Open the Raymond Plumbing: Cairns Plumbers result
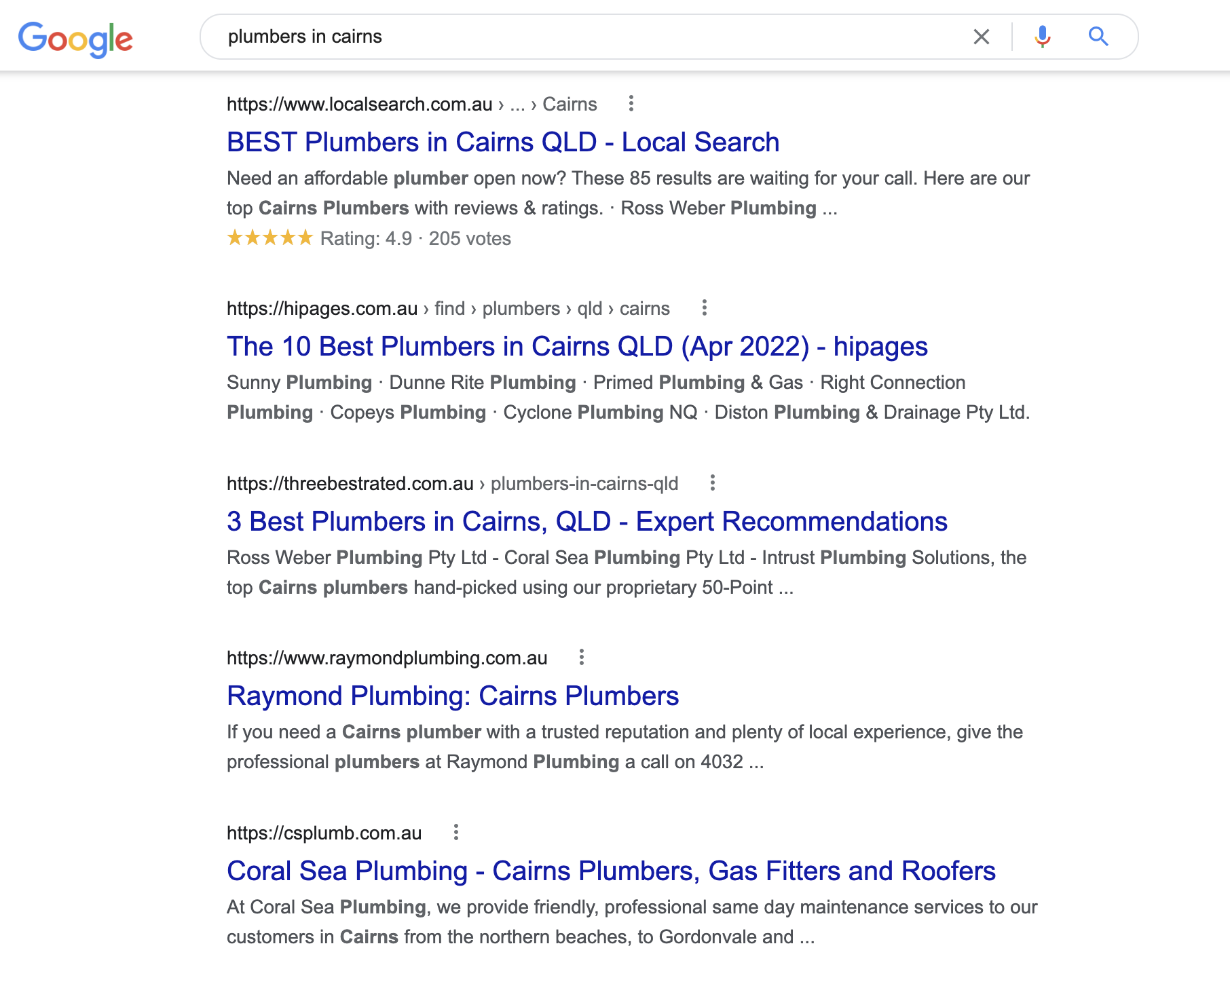Viewport: 1230px width, 984px height. point(452,696)
